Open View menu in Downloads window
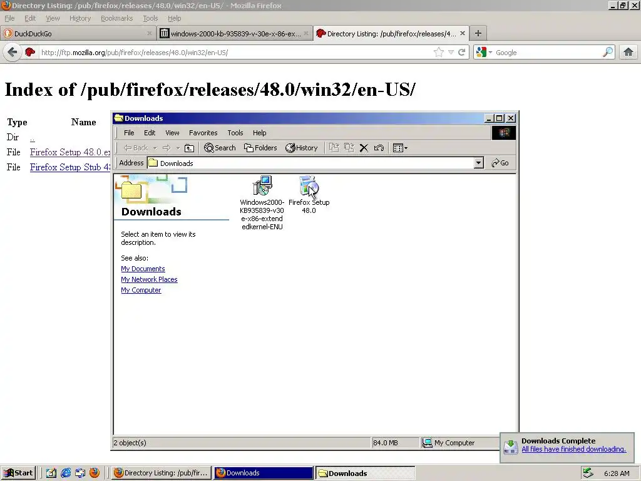Viewport: 641px width, 481px height. click(x=172, y=133)
